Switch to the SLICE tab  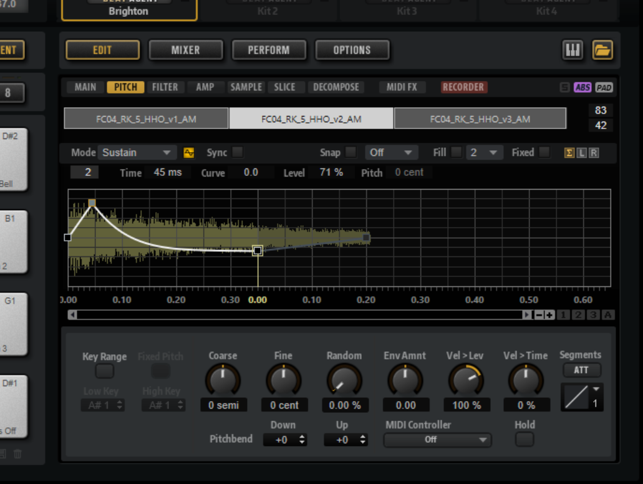[284, 87]
